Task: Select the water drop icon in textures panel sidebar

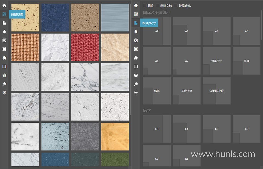Action: pyautogui.click(x=4, y=32)
